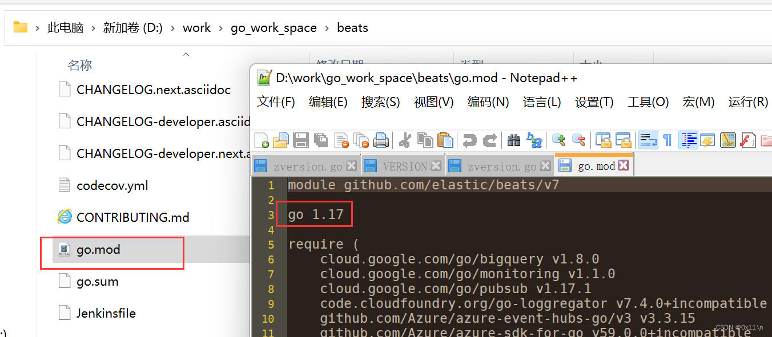Image resolution: width=772 pixels, height=337 pixels.
Task: Navigate to the work folder via breadcrumb
Action: coord(196,27)
